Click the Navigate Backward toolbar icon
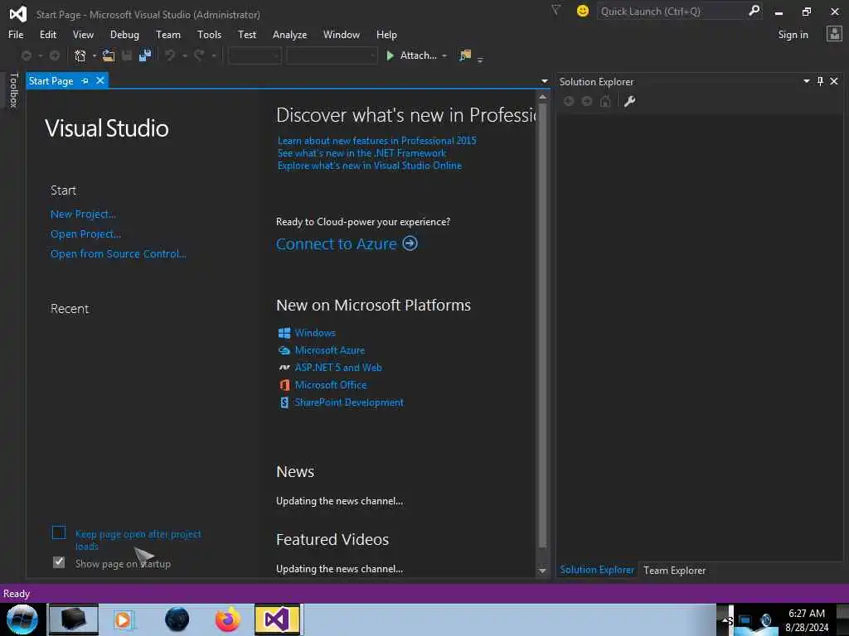 (26, 55)
